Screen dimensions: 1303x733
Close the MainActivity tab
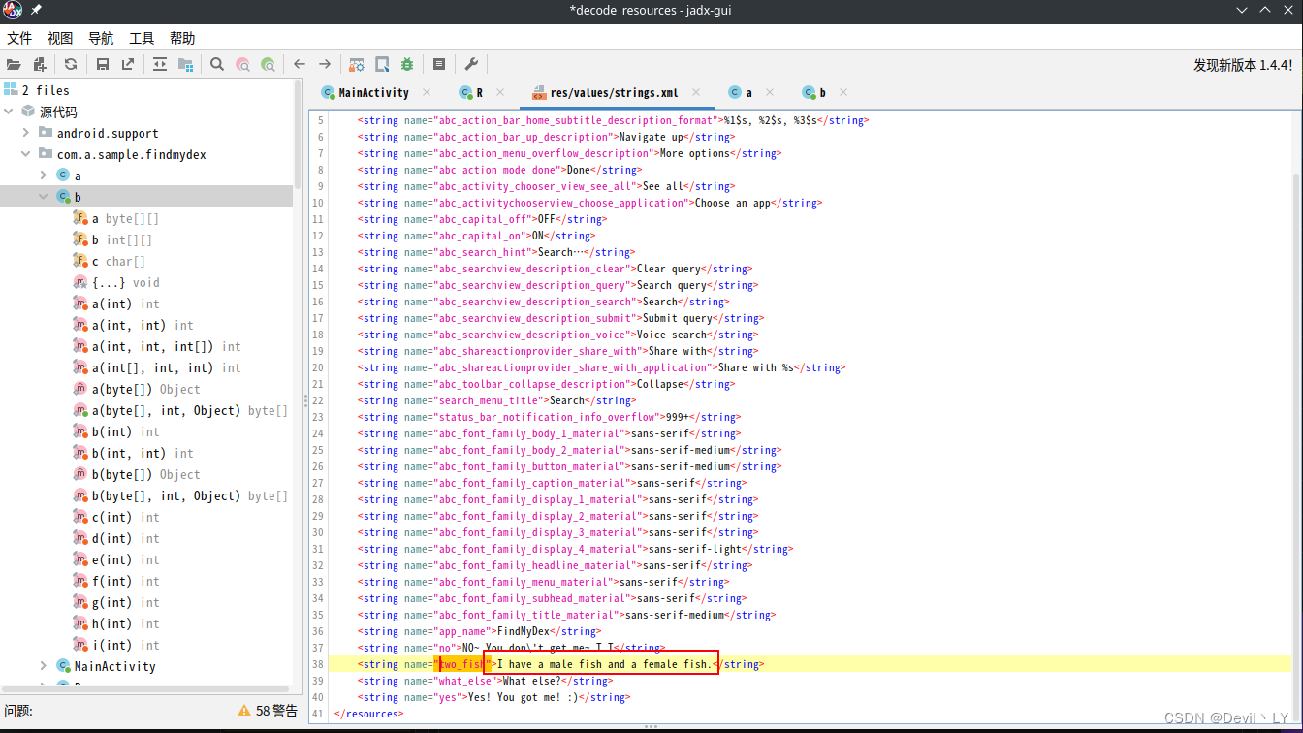click(x=427, y=92)
